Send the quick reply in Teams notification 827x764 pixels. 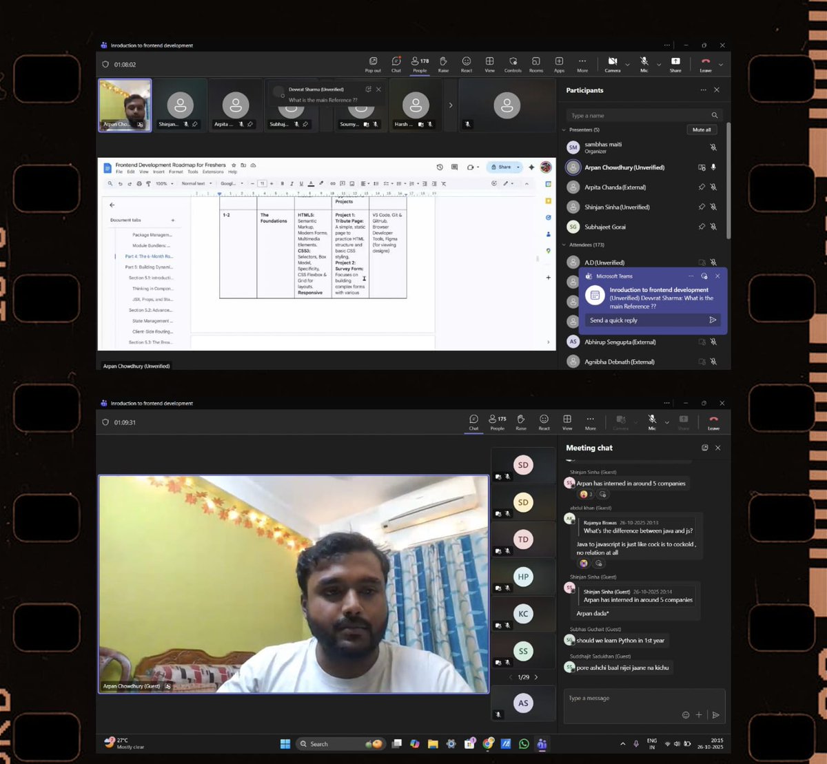tap(713, 320)
